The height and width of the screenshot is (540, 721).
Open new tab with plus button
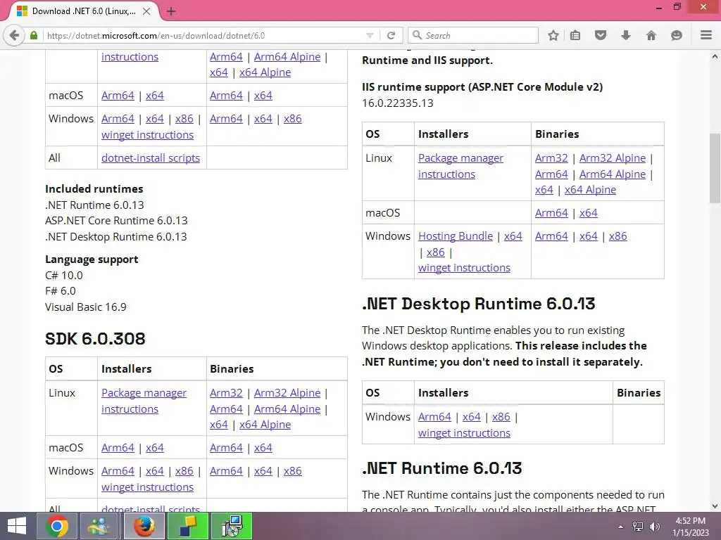coord(171,11)
